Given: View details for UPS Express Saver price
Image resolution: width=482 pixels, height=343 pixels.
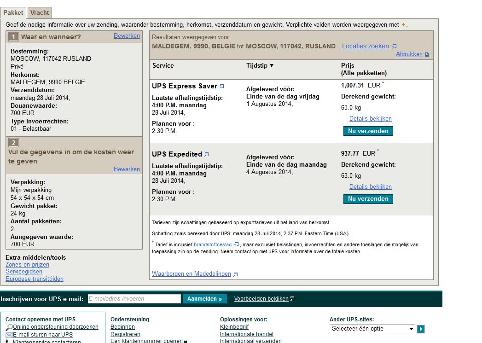Looking at the screenshot, I should (370, 119).
